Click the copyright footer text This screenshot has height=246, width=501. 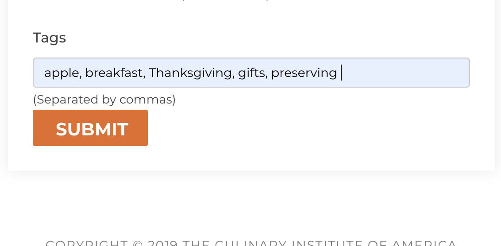(x=251, y=243)
